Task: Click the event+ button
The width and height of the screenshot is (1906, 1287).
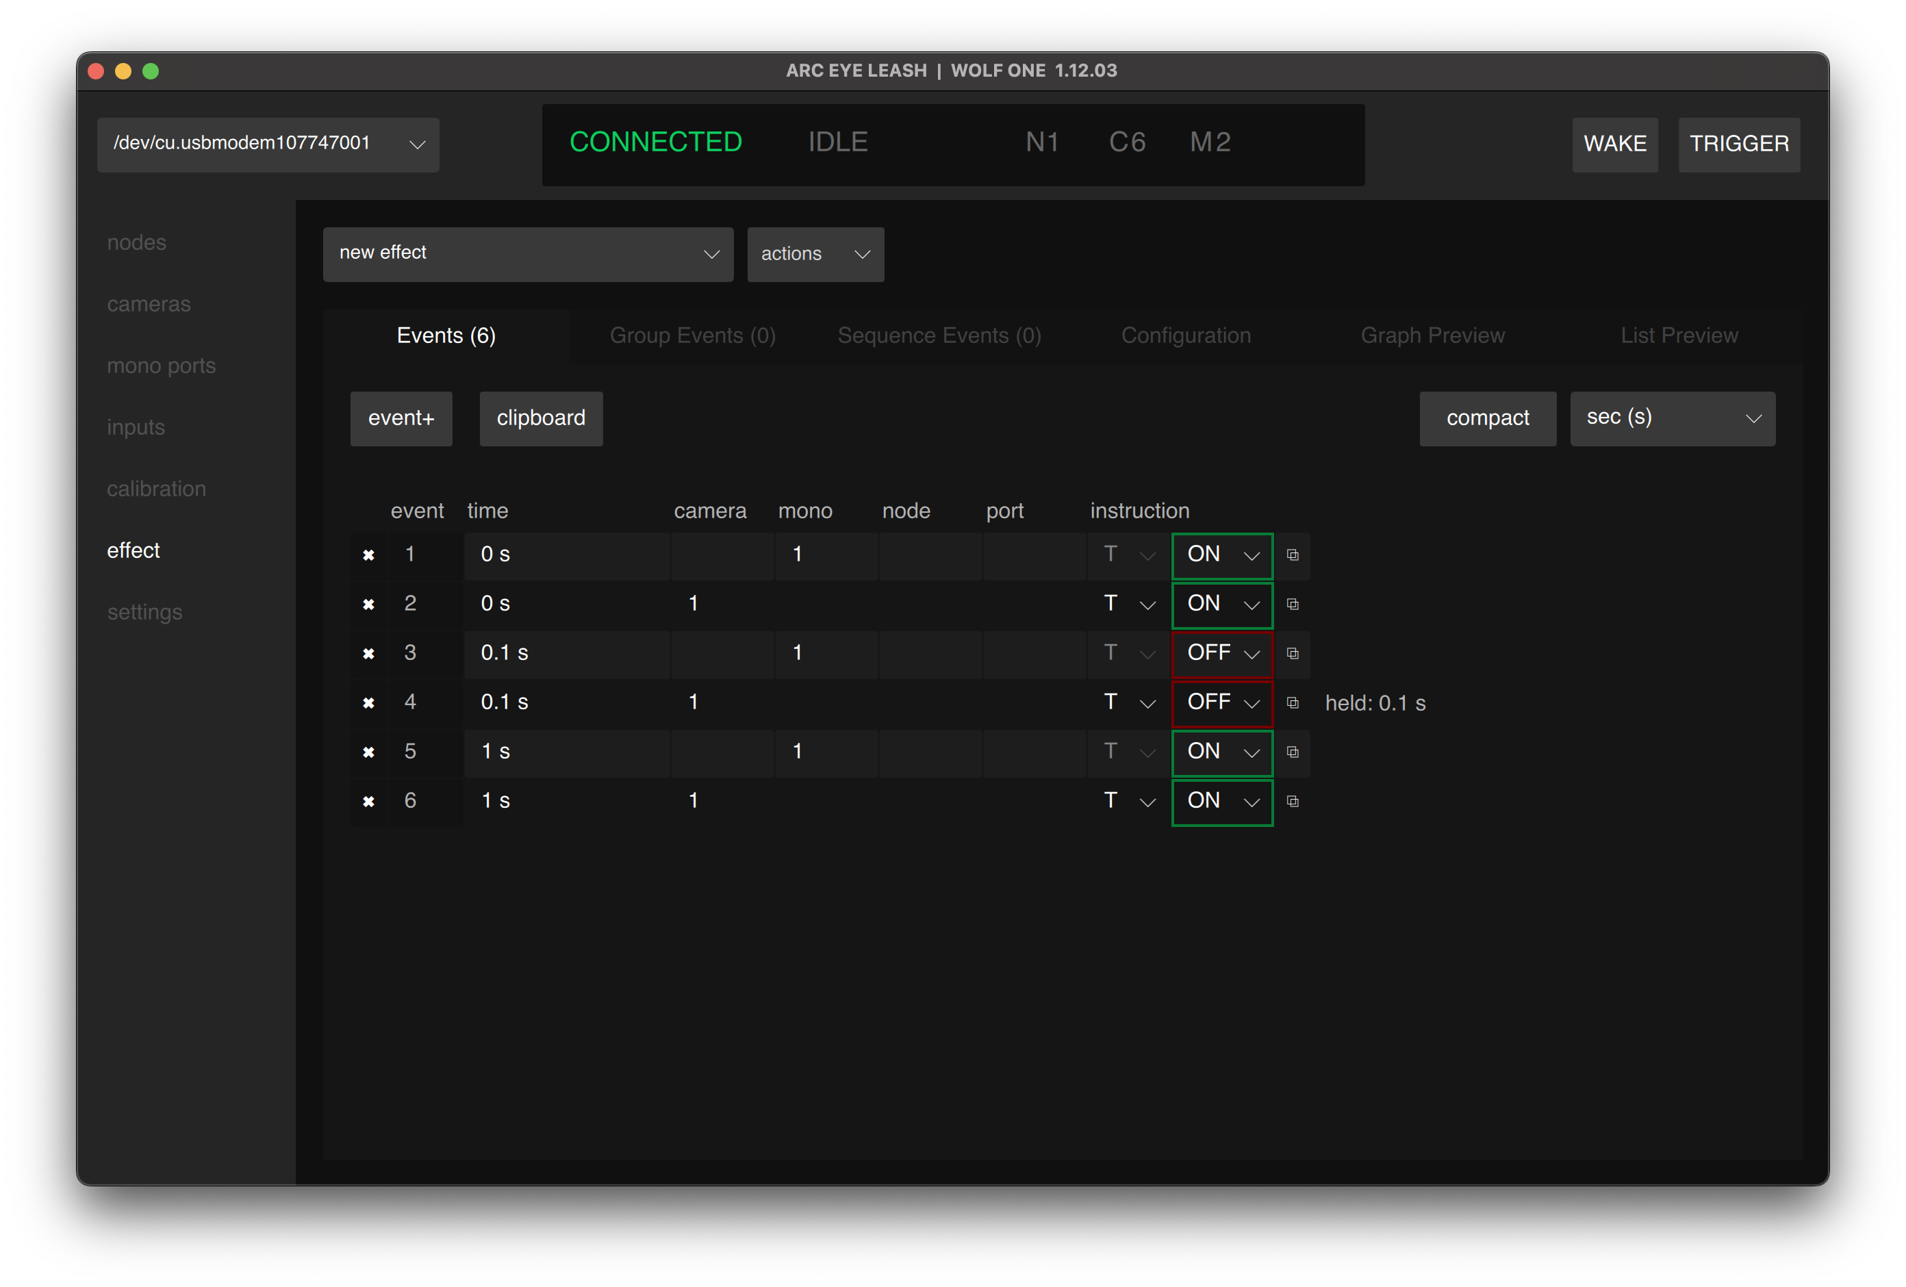Action: 401,418
